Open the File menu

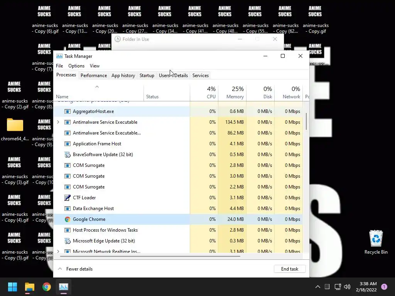click(59, 66)
